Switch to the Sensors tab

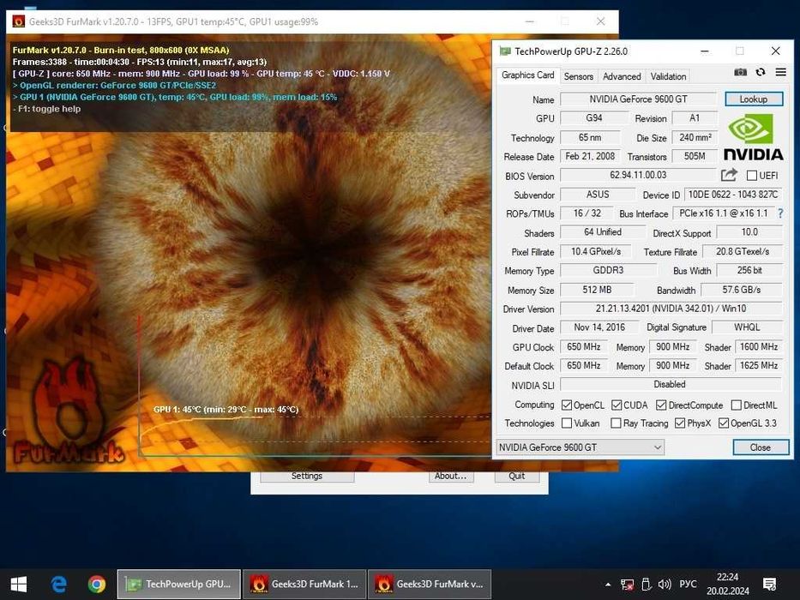coord(579,76)
